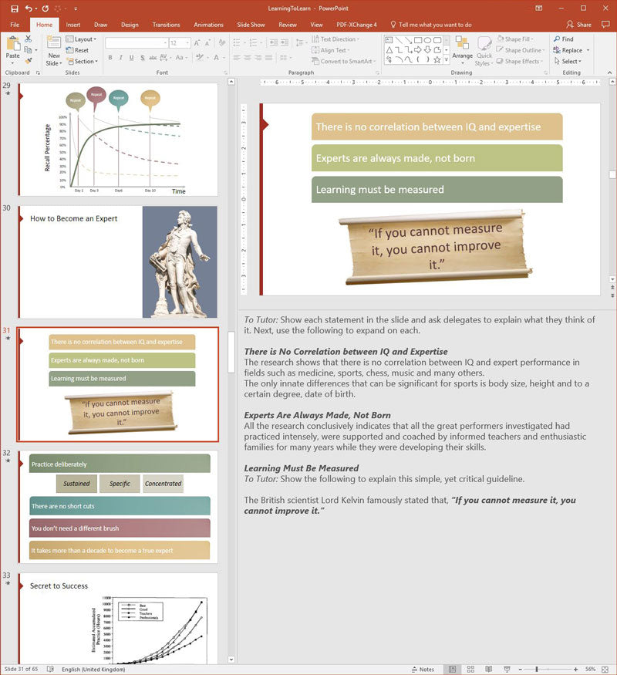Click the zoom slider handle
Image resolution: width=617 pixels, height=675 pixels.
(x=537, y=669)
